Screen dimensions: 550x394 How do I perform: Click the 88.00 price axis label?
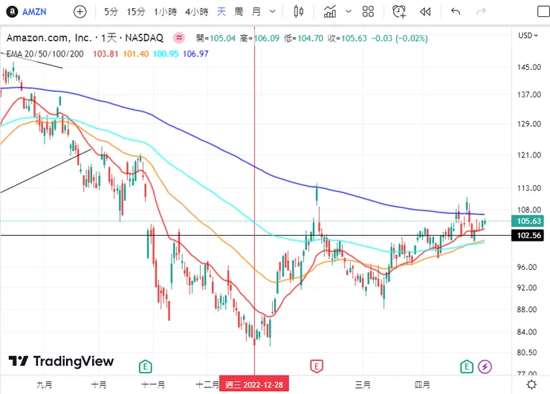[527, 309]
